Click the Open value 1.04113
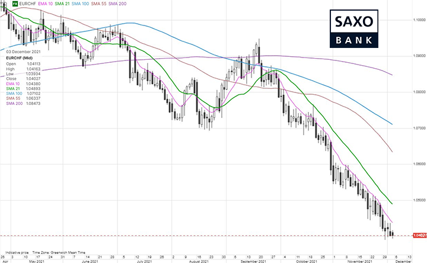This screenshot has height=263, width=427. point(33,63)
